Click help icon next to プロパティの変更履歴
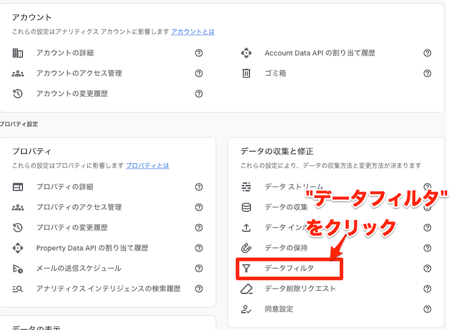 pos(199,228)
